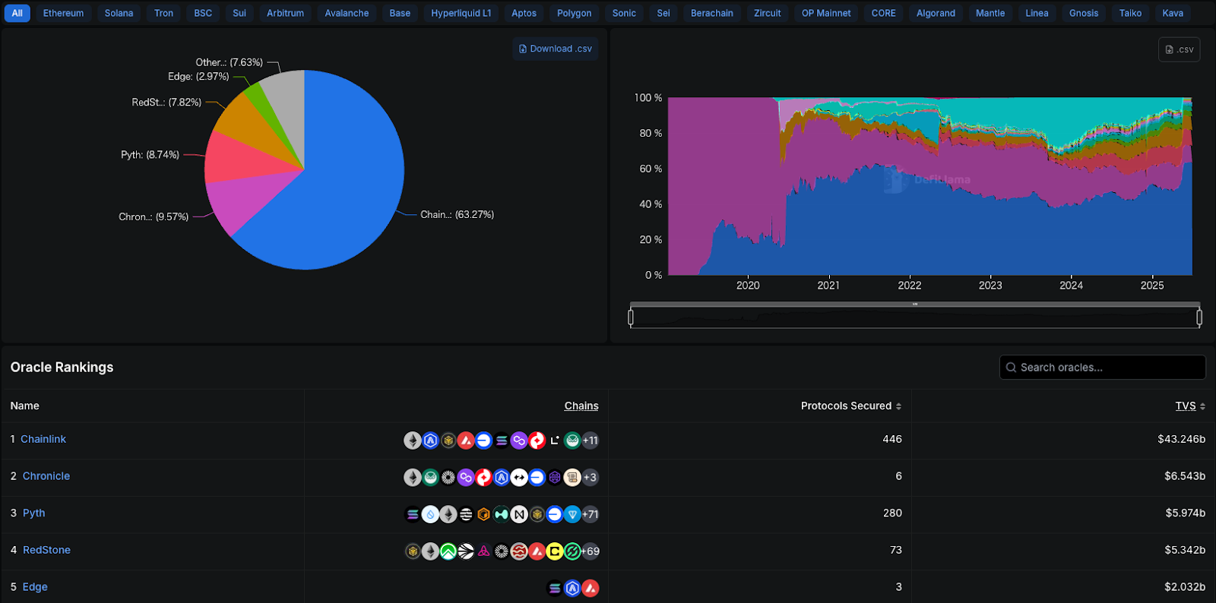The image size is (1216, 603).
Task: Click the Chains column header
Action: (x=581, y=406)
